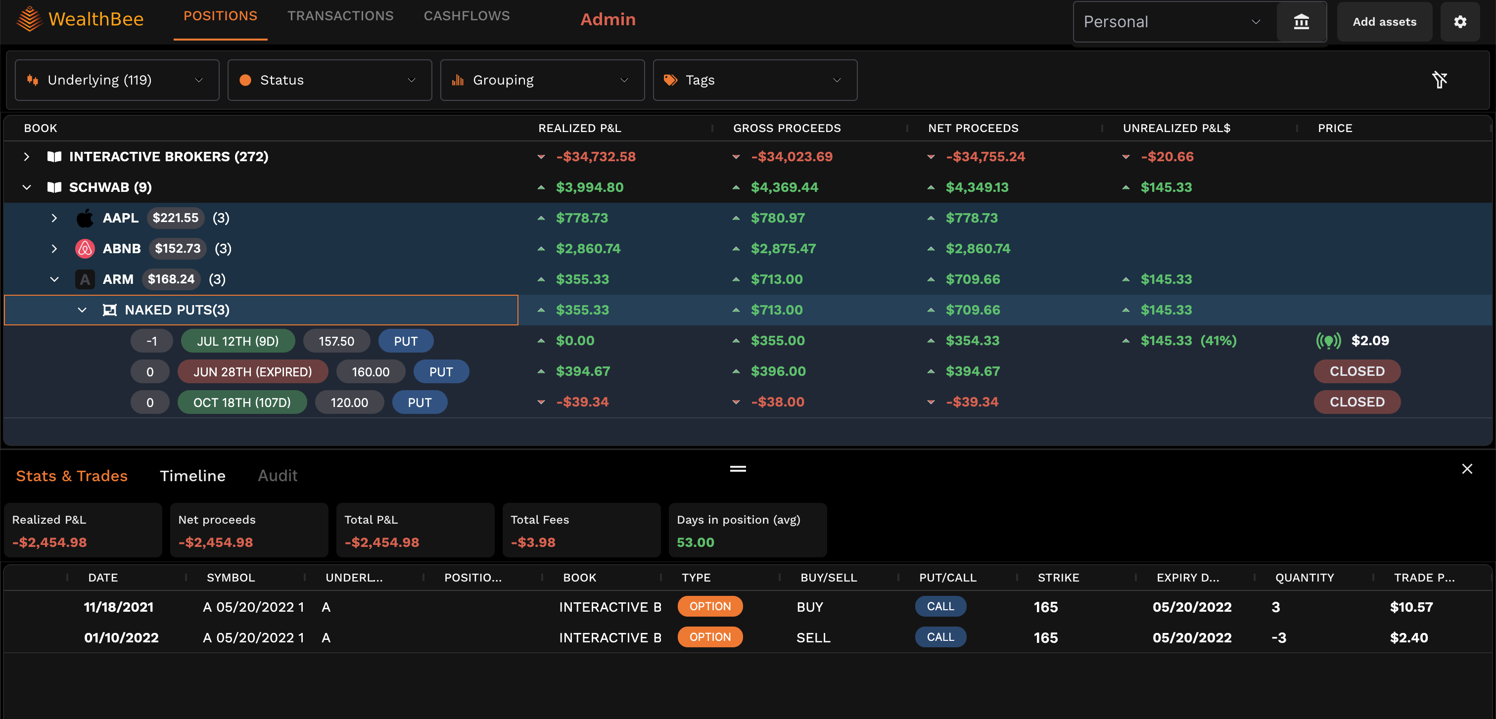
Task: Collapse the Schwab (9) book
Action: [x=26, y=187]
